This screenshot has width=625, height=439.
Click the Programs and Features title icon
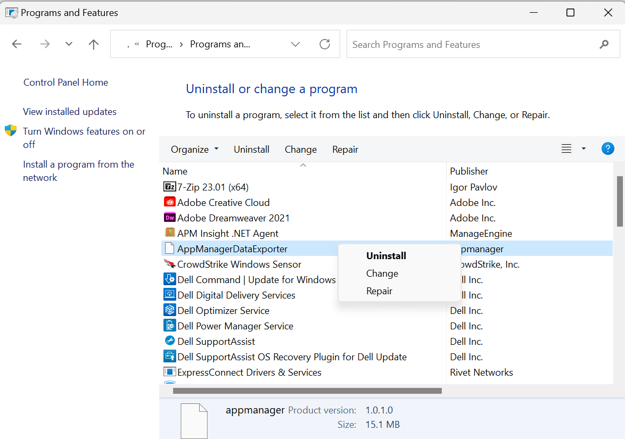(12, 13)
